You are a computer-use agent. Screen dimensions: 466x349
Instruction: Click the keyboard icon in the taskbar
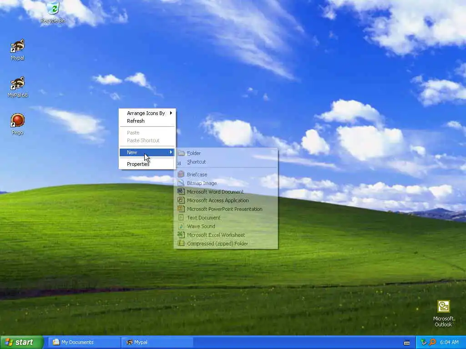pos(407,343)
